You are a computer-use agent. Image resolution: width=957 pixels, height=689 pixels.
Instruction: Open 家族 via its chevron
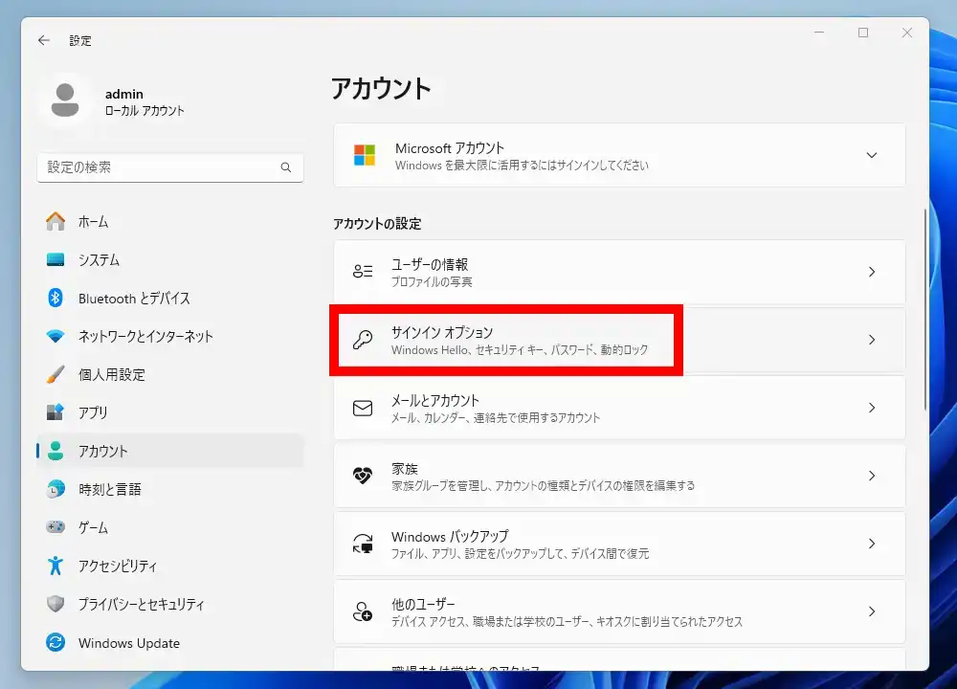click(872, 476)
